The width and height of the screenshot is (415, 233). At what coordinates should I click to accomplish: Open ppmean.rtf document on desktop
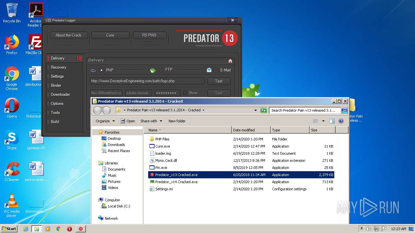coord(36,140)
